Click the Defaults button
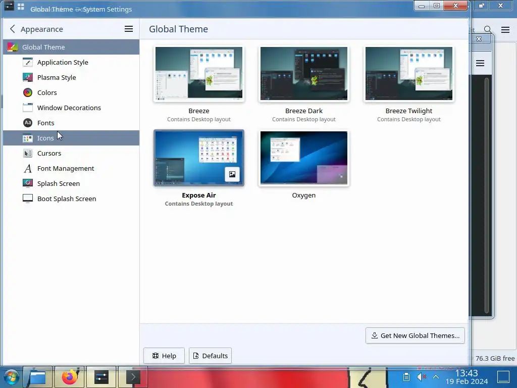This screenshot has height=388, width=517. 211,356
